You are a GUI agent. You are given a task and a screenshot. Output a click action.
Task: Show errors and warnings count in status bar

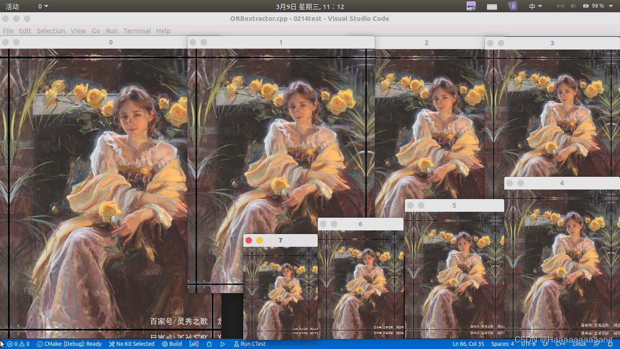point(18,344)
